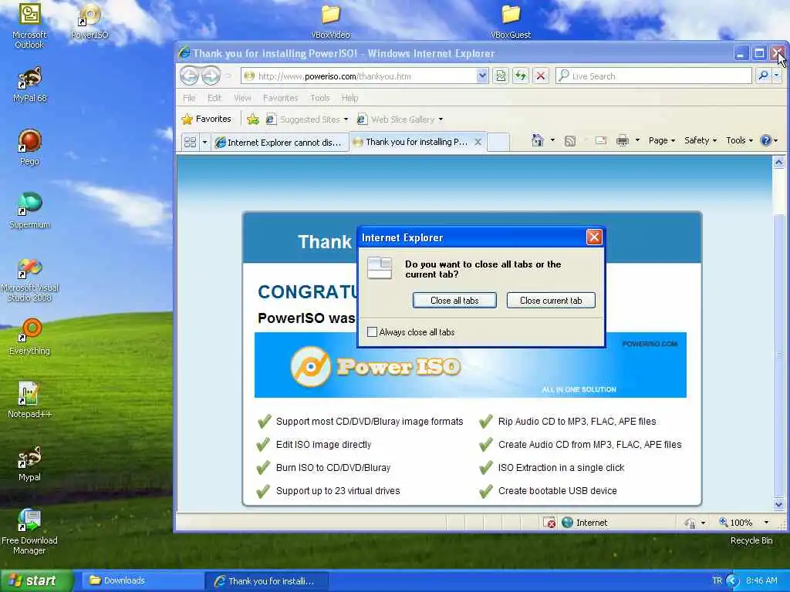Click the popup blocked status bar icon
The image size is (790, 592).
549,523
